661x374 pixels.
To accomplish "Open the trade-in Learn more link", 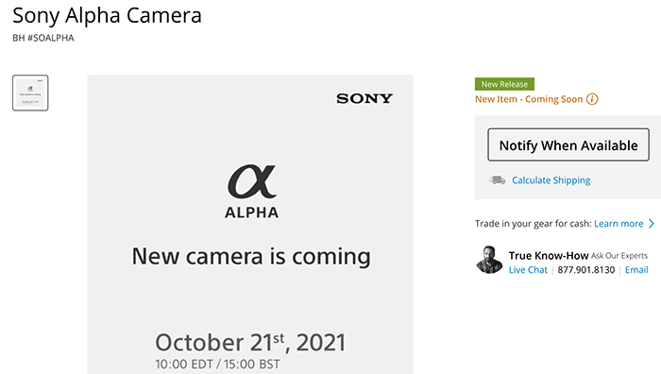I will click(x=619, y=224).
